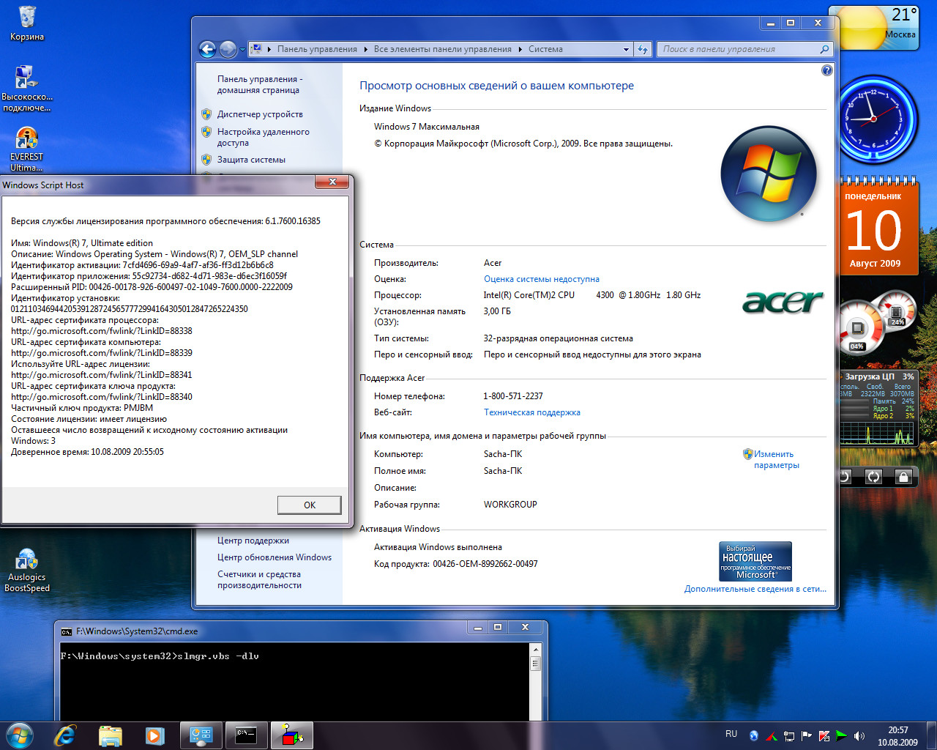The image size is (937, 750).
Task: Open Windows Media Player from the taskbar
Action: 154,735
